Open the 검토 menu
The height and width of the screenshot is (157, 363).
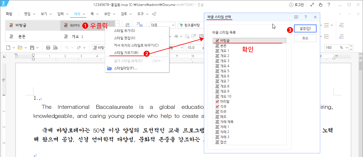124,14
